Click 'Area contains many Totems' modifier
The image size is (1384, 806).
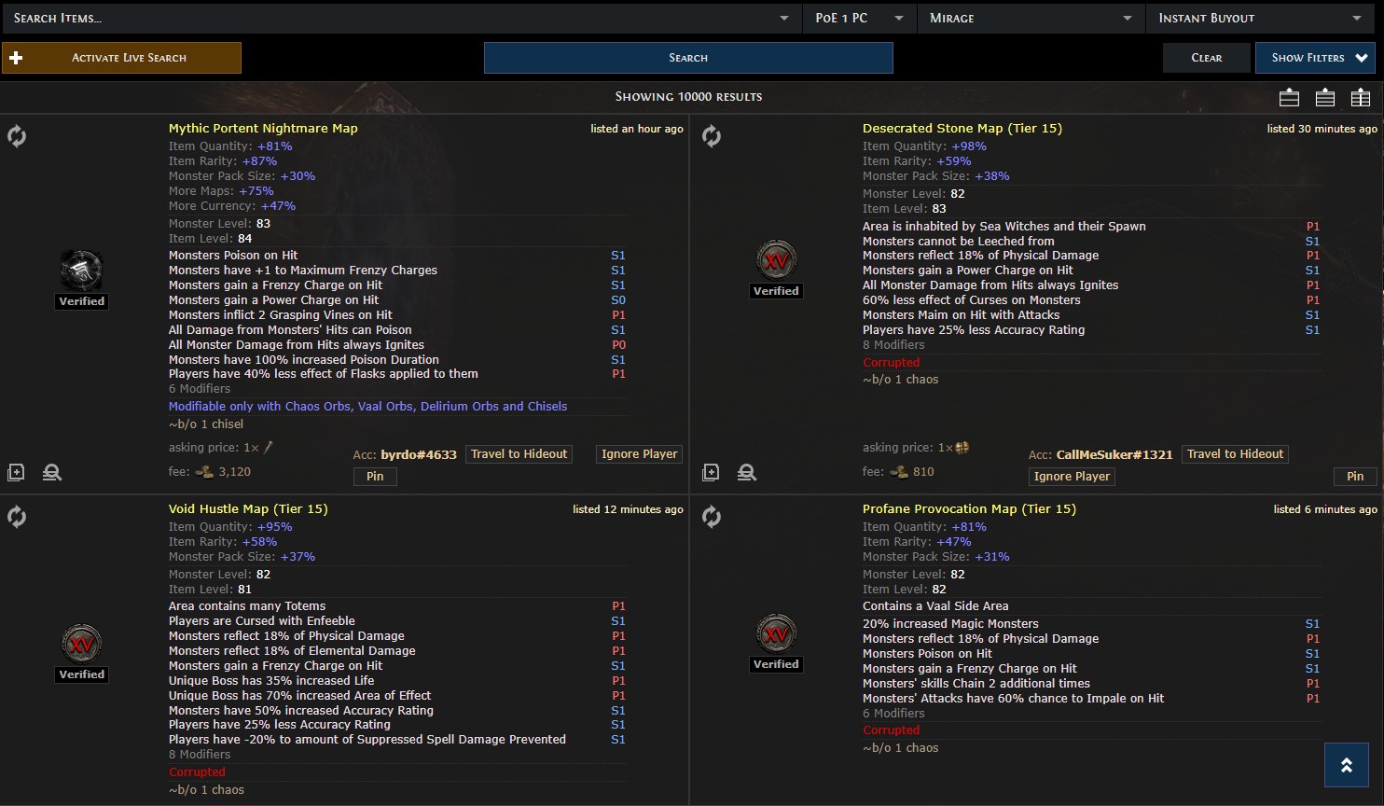click(x=247, y=606)
